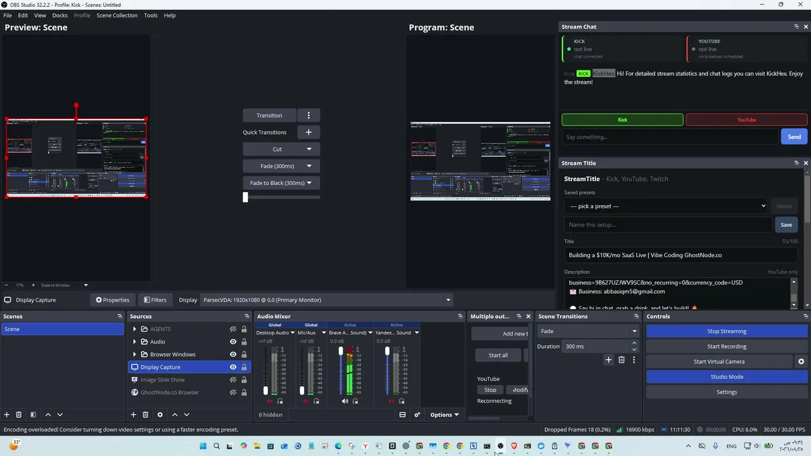Move selected source up in Sources list
The height and width of the screenshot is (456, 811).
(x=174, y=415)
